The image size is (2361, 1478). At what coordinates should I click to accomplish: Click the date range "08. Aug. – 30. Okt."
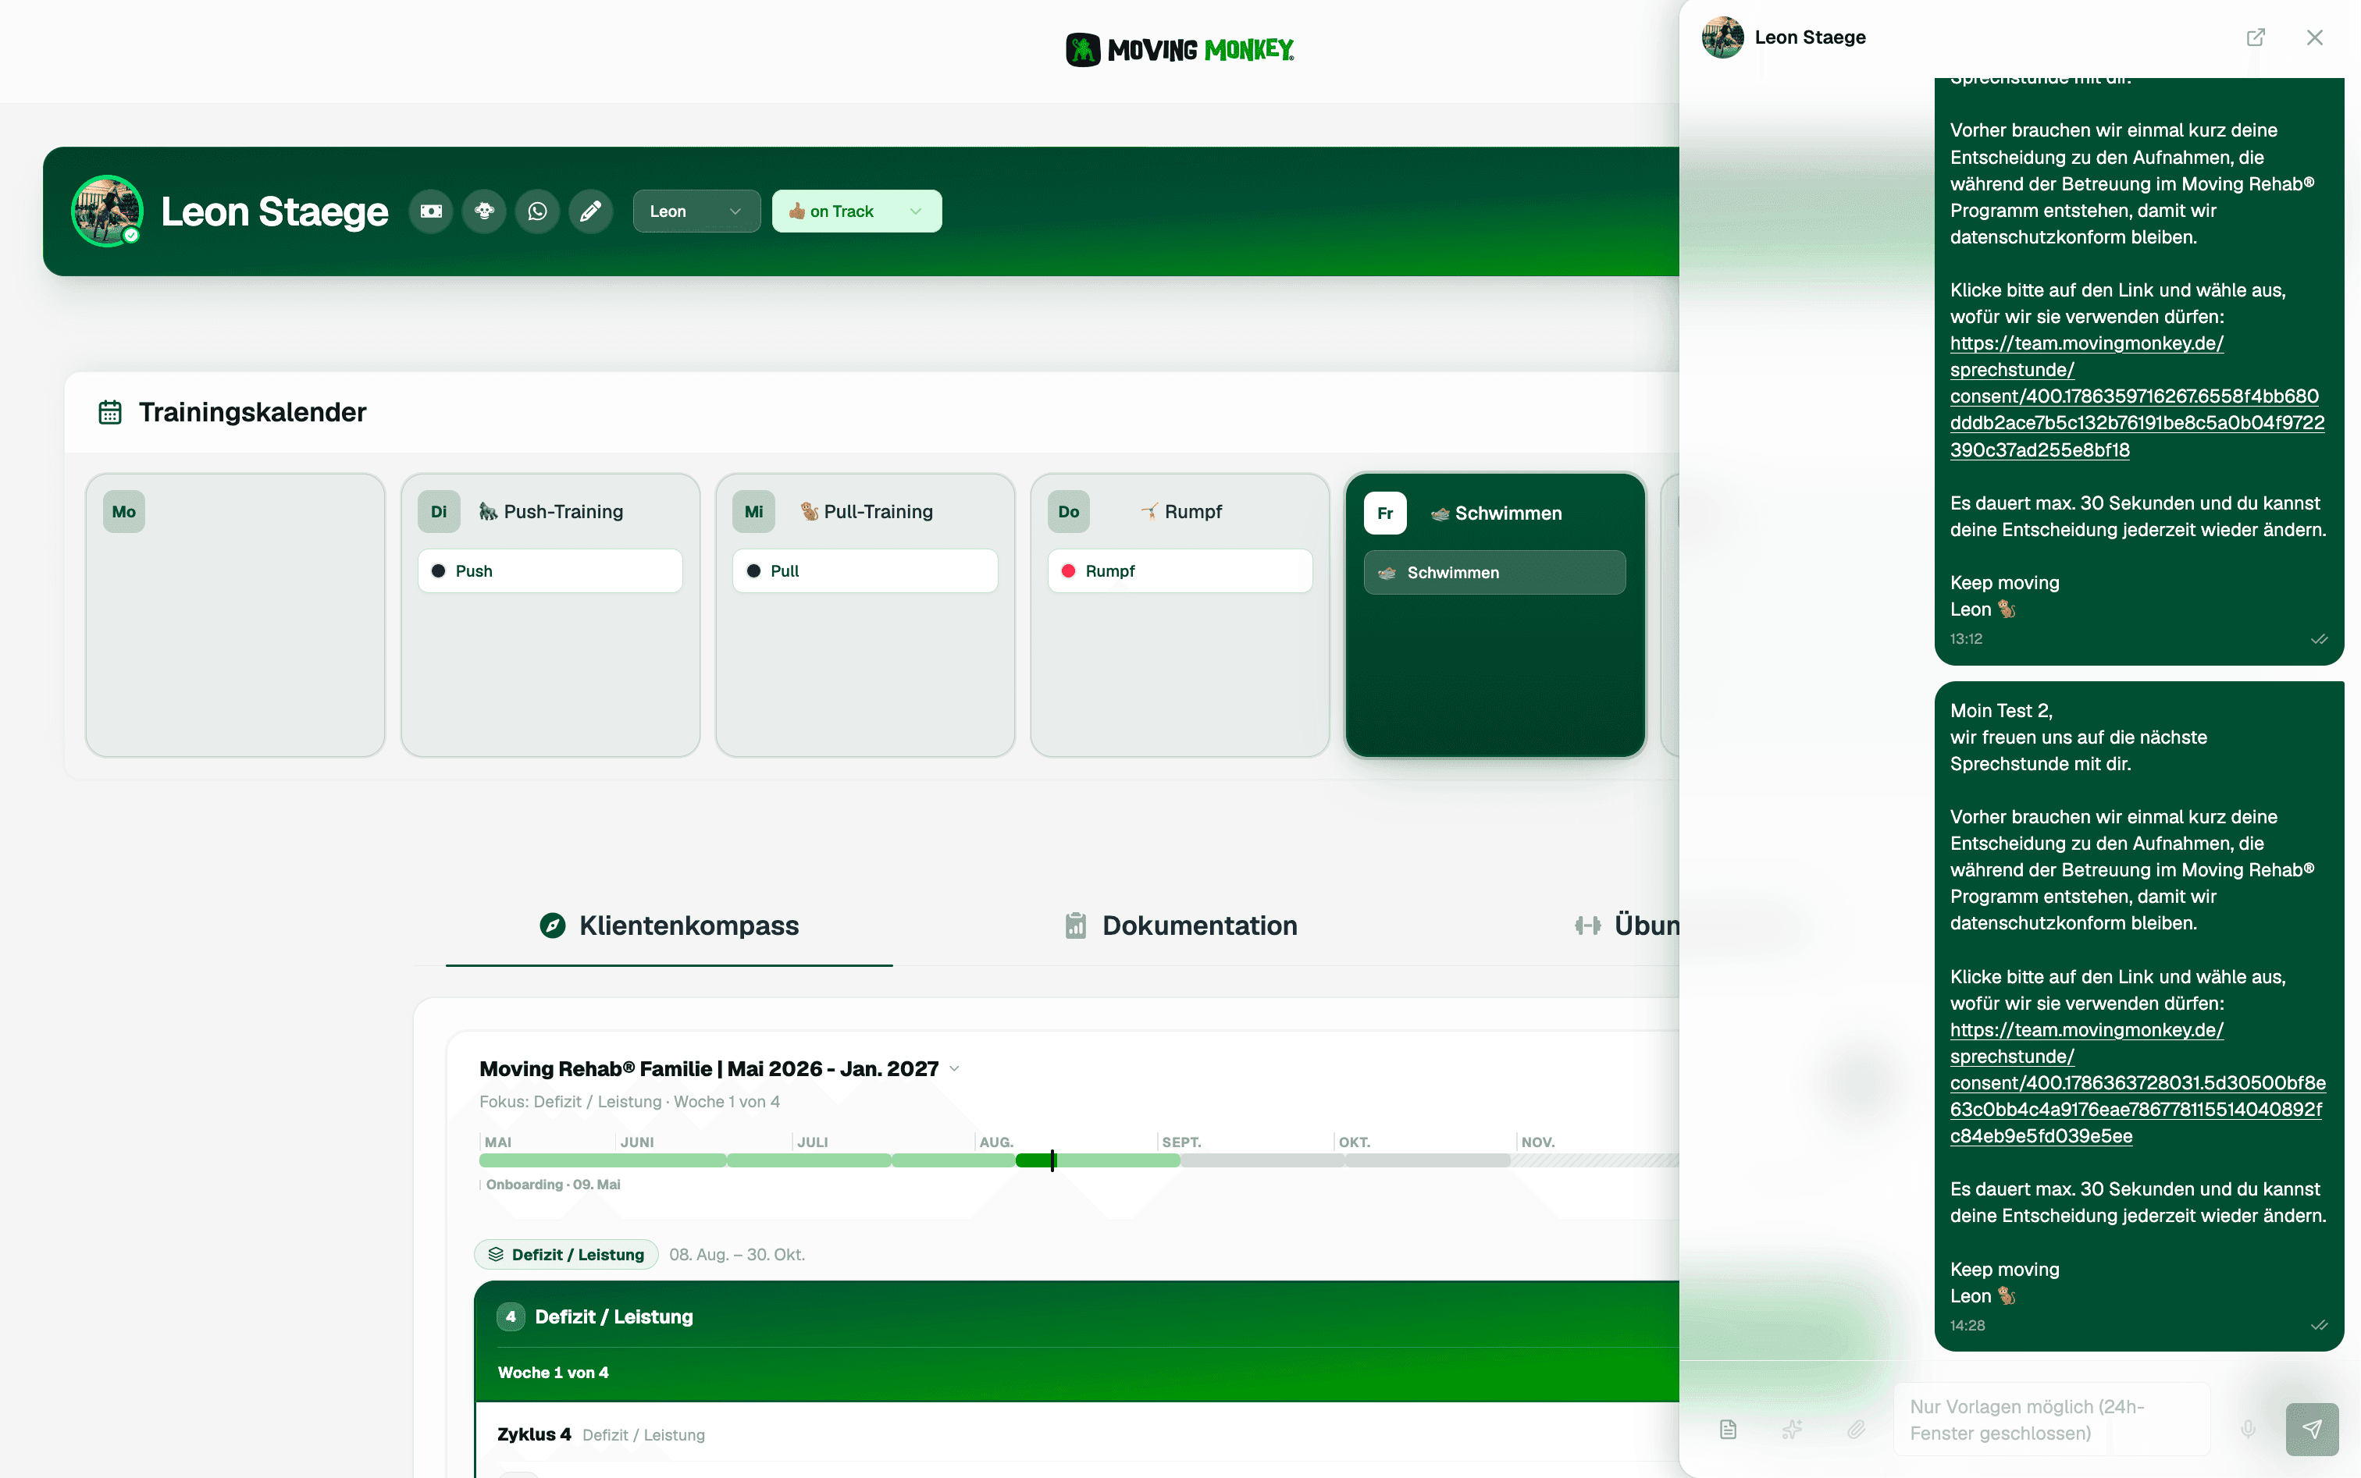[738, 1254]
